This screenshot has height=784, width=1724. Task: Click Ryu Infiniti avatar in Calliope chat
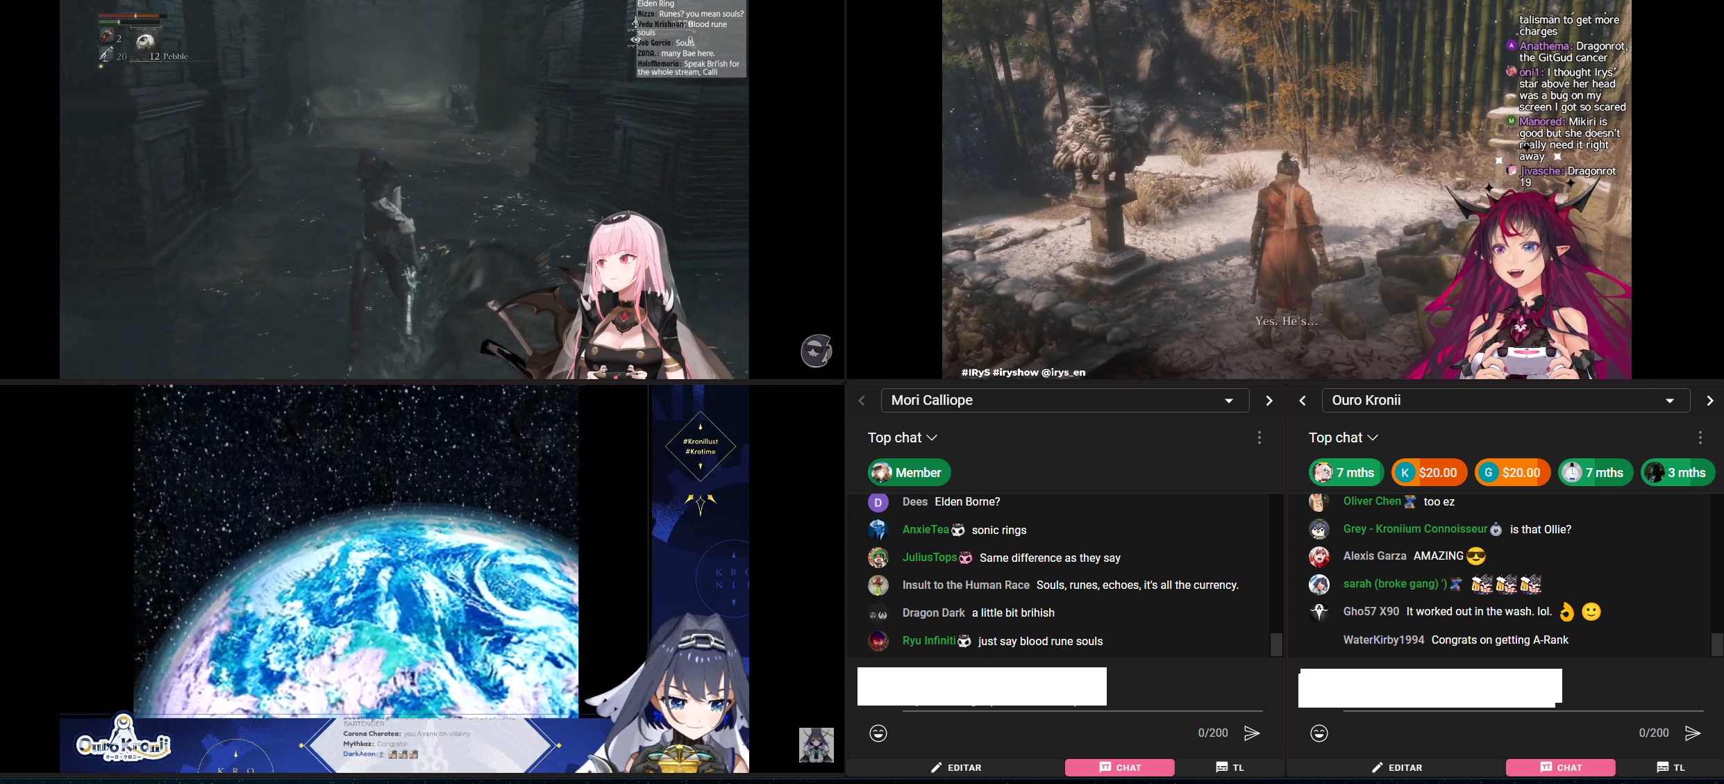[x=878, y=641]
